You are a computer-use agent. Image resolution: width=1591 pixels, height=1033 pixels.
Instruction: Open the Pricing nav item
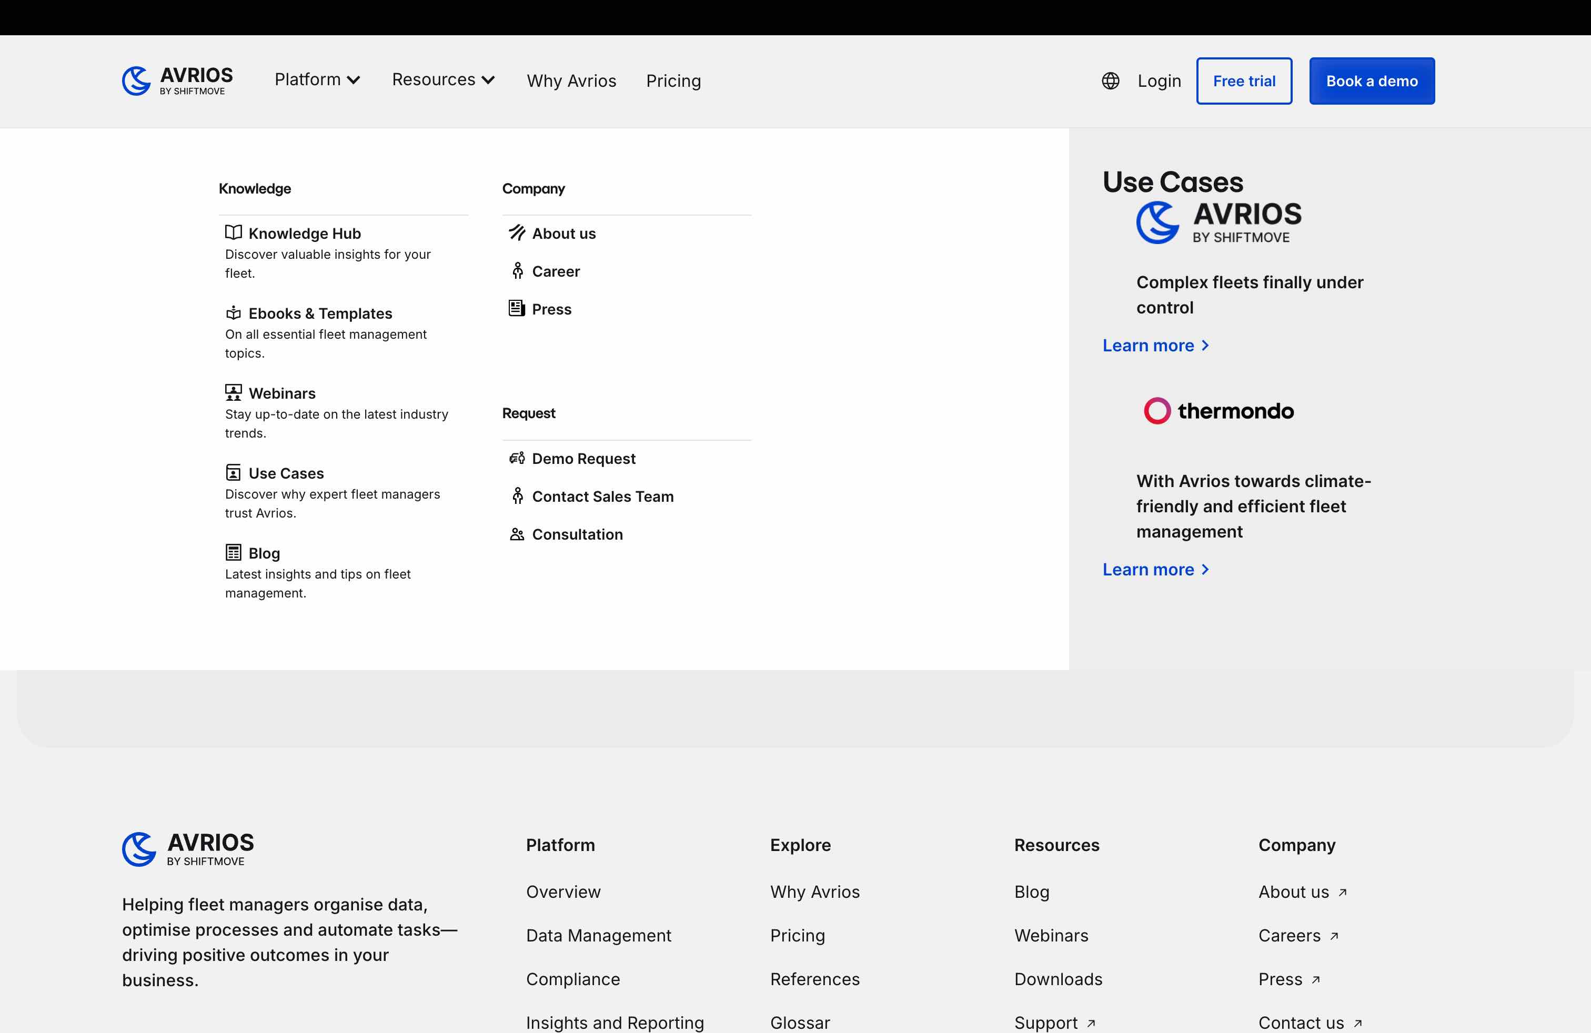[x=673, y=81]
